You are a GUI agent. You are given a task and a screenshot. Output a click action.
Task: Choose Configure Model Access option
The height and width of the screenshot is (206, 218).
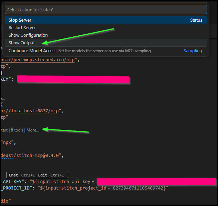pyautogui.click(x=32, y=51)
